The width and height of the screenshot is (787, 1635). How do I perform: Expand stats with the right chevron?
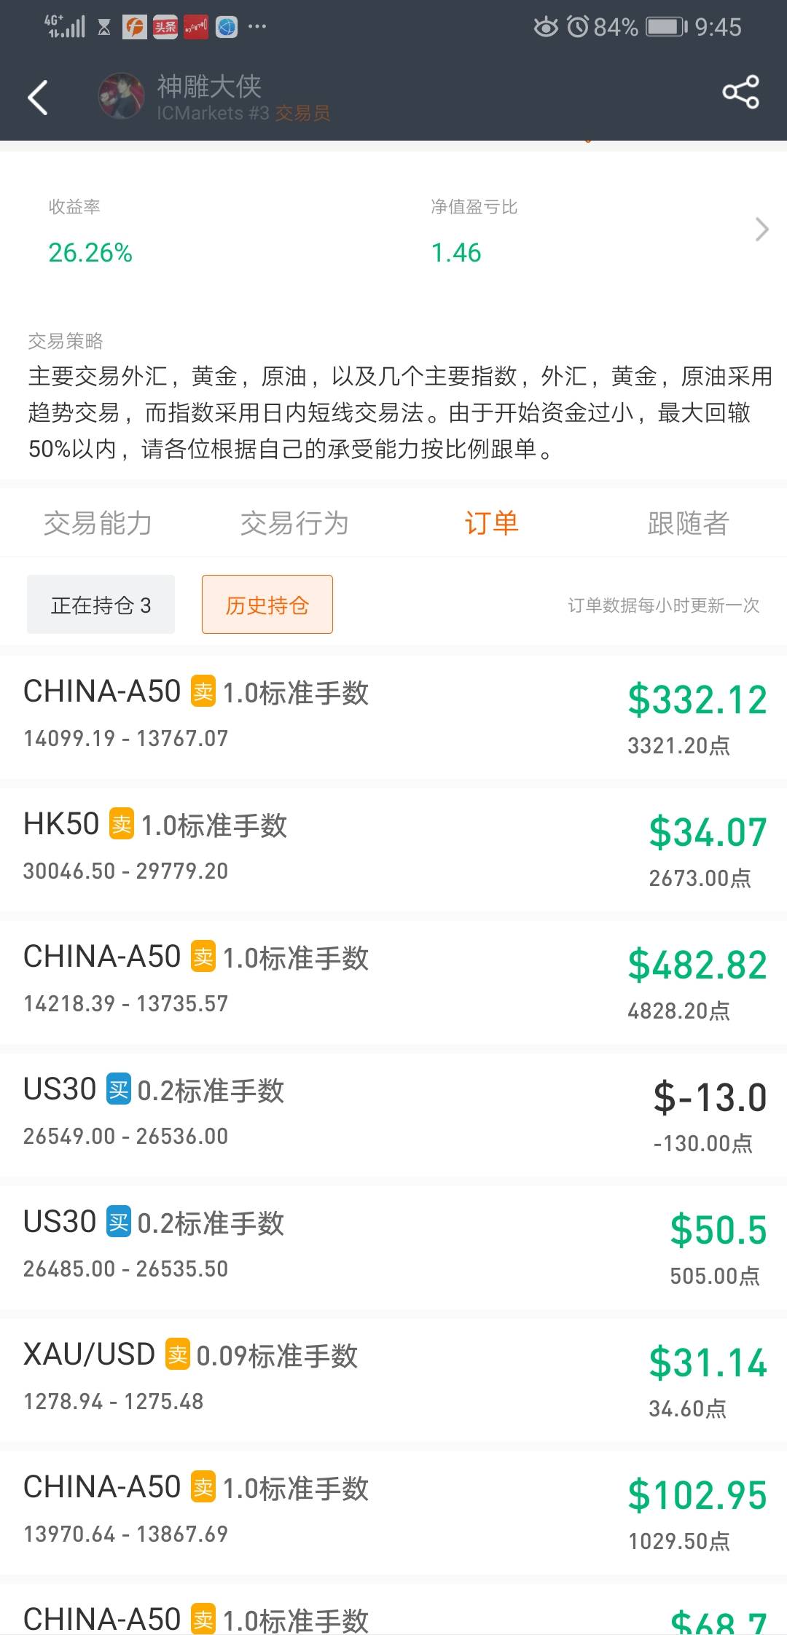(x=761, y=230)
